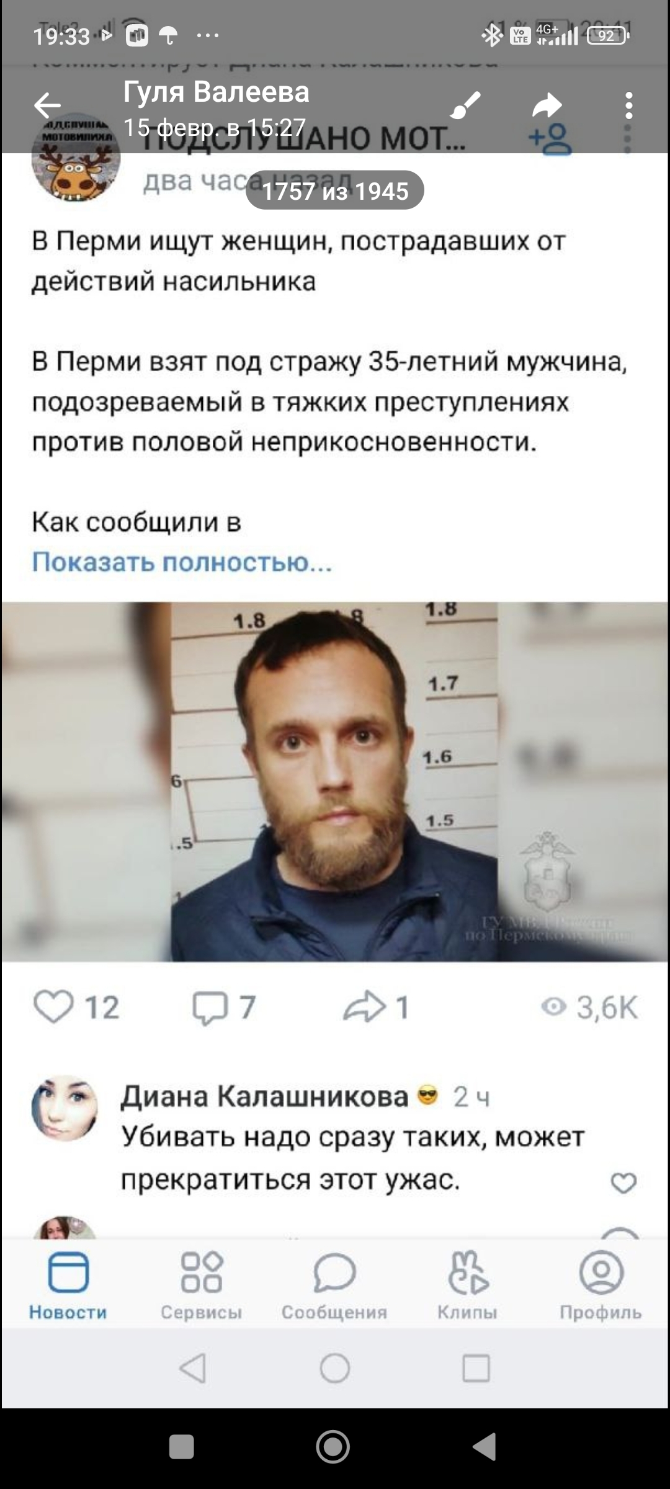
Task: Open the suspect photo in post
Action: tap(335, 782)
